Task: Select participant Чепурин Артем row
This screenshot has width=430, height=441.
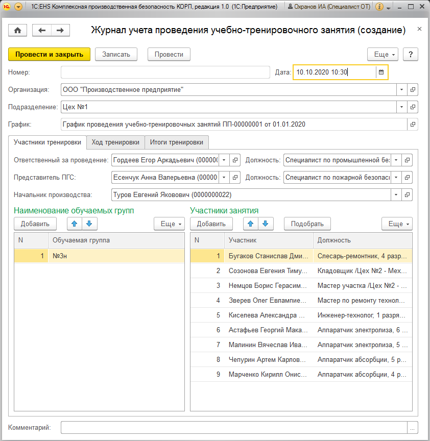Action: (301, 359)
